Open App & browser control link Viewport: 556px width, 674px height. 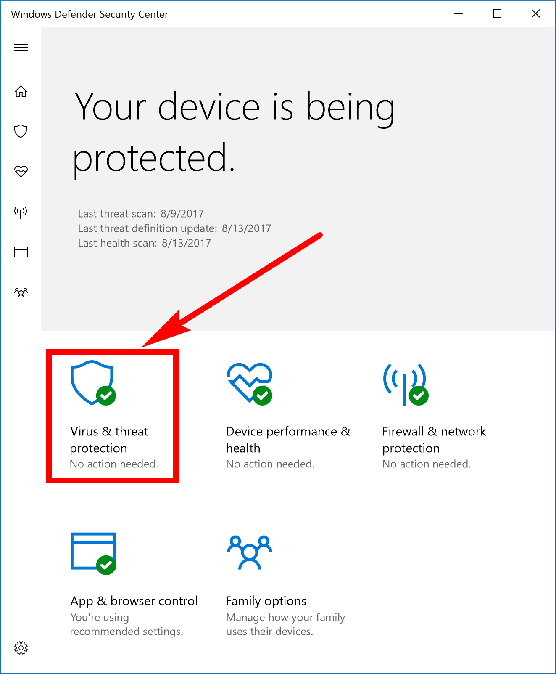click(x=134, y=601)
